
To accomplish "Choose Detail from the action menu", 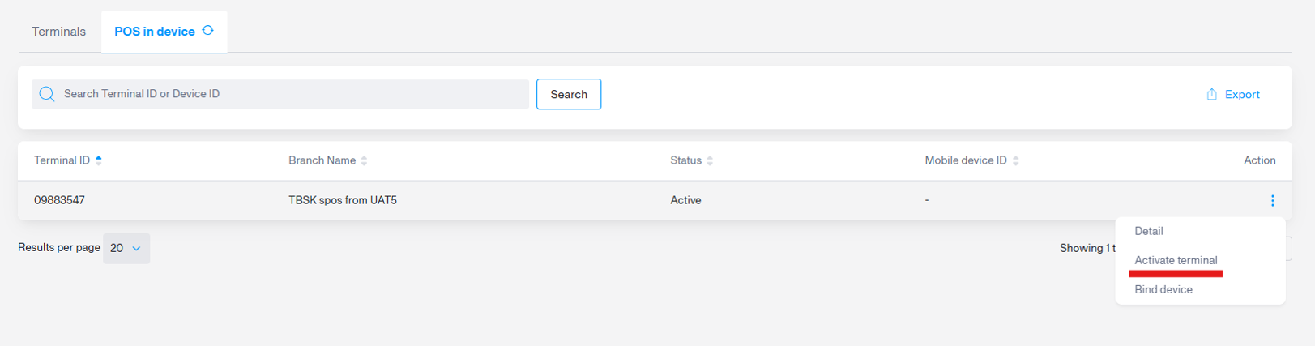I will pyautogui.click(x=1149, y=231).
